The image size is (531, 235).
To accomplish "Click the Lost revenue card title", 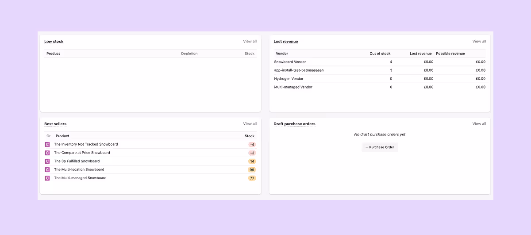I will 286,42.
